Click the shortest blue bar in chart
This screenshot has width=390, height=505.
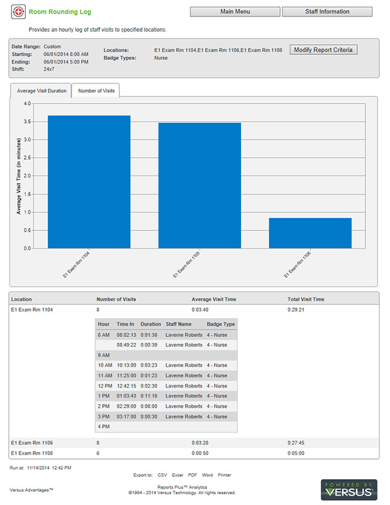point(310,233)
